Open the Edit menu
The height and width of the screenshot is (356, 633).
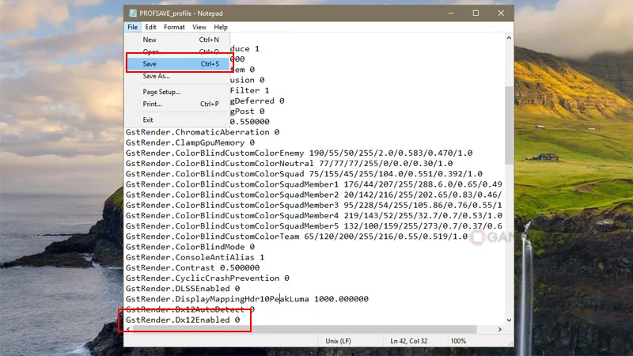[x=150, y=27]
